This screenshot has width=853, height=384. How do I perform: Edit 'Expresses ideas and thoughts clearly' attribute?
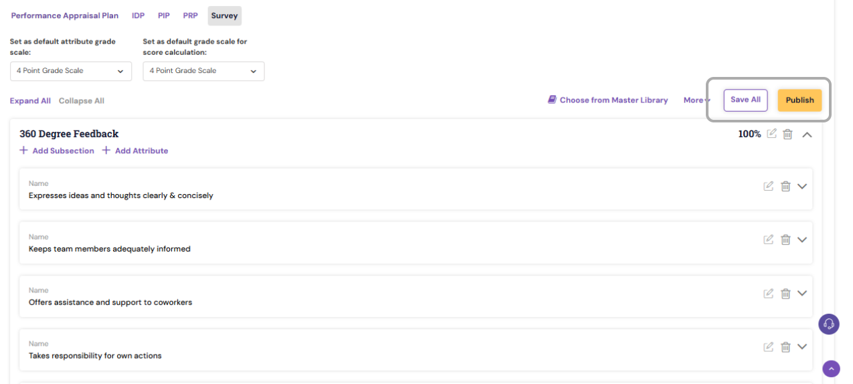click(x=769, y=186)
